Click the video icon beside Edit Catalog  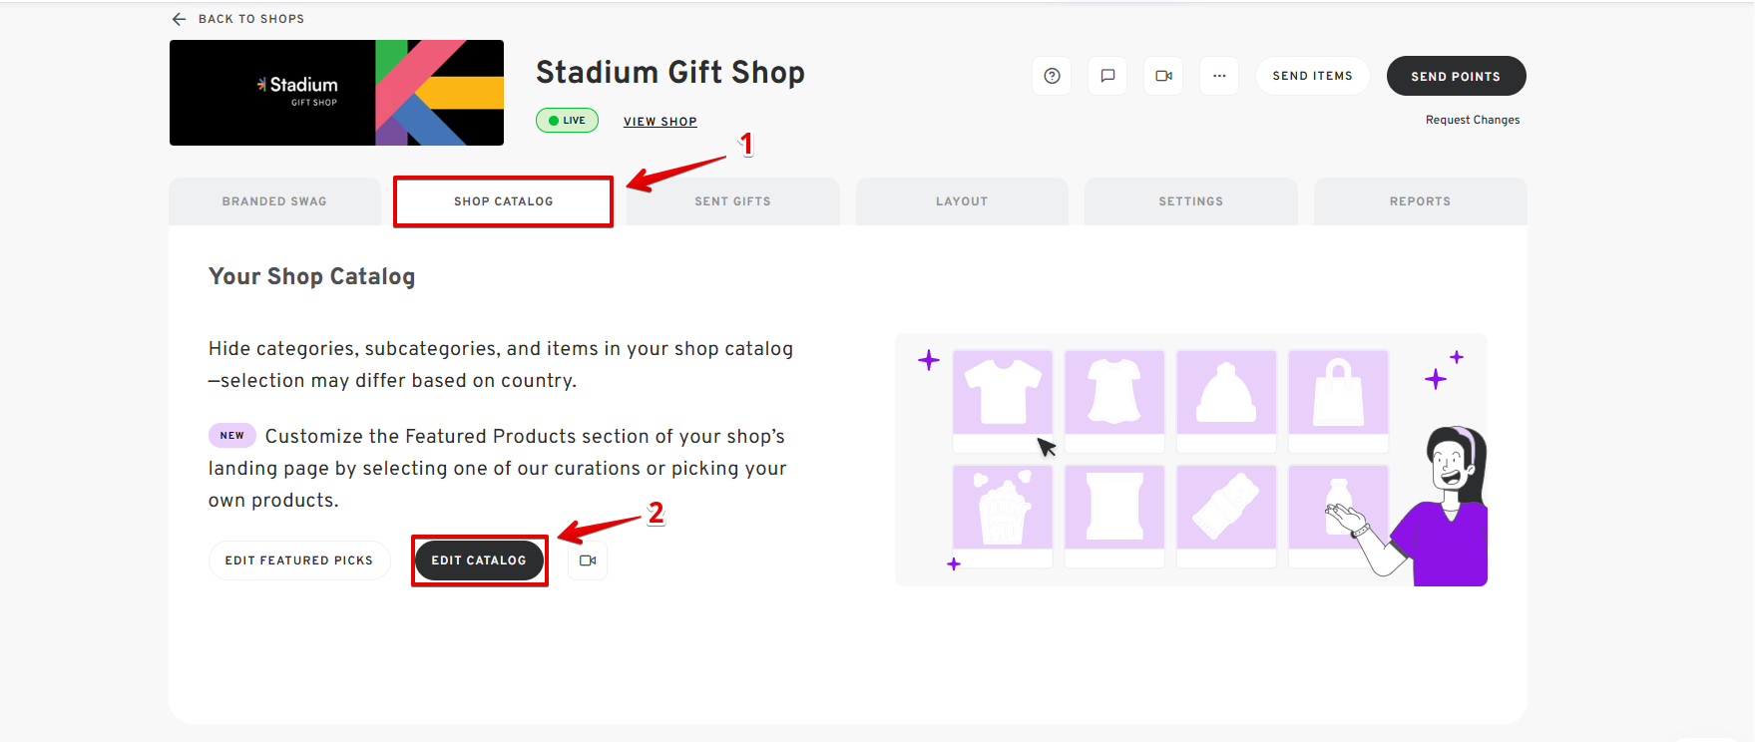(588, 560)
